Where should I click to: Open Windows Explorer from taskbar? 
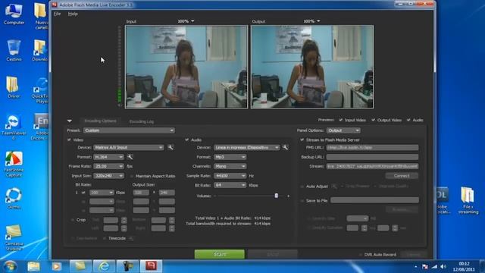click(x=33, y=266)
